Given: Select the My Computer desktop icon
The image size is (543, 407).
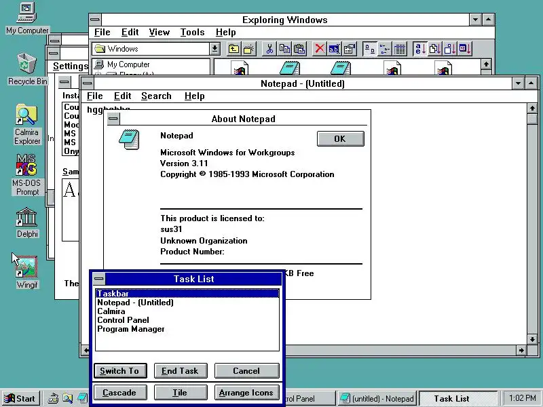Looking at the screenshot, I should (x=27, y=19).
